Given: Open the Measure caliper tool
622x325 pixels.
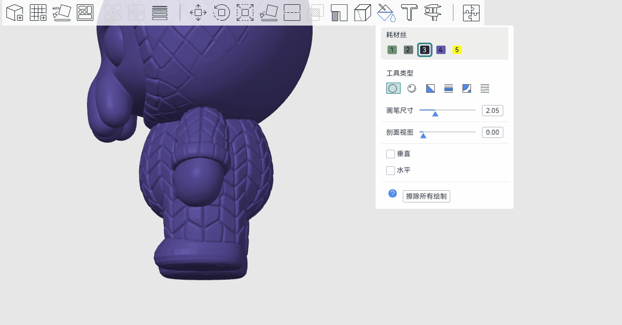Looking at the screenshot, I should (x=433, y=13).
